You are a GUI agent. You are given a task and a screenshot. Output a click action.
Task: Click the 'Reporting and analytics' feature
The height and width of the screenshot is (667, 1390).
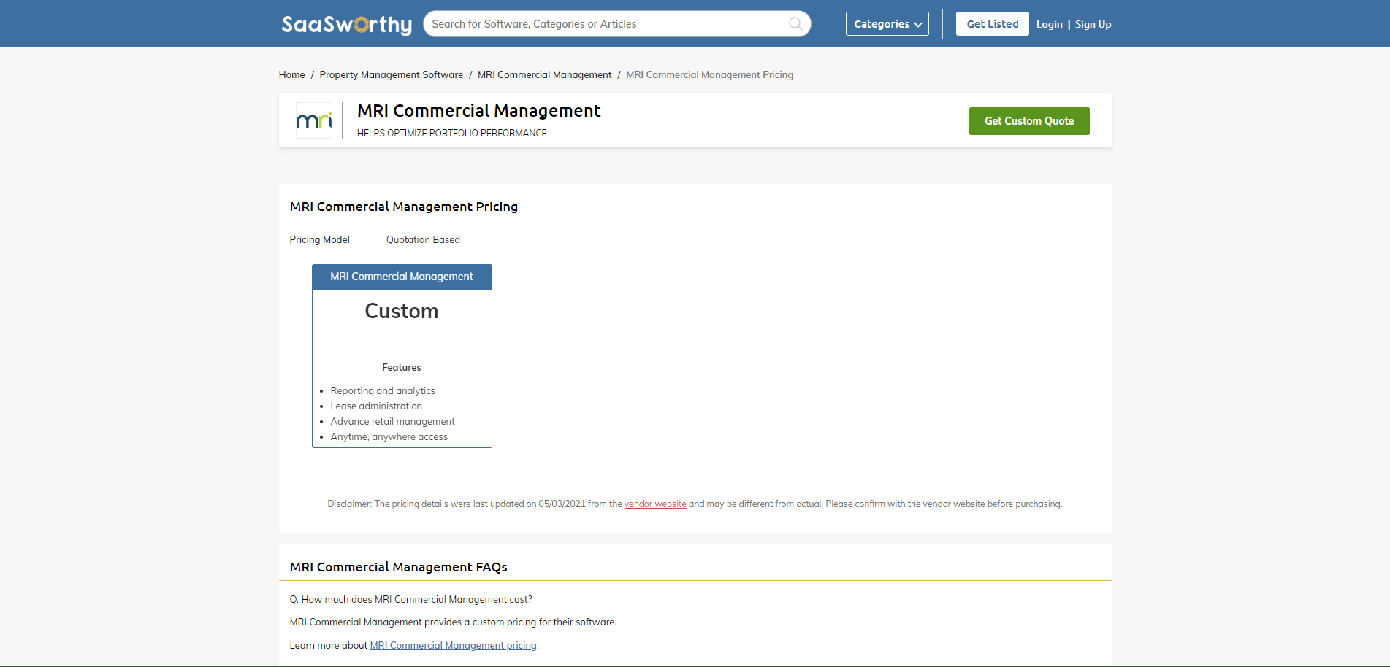click(x=383, y=390)
